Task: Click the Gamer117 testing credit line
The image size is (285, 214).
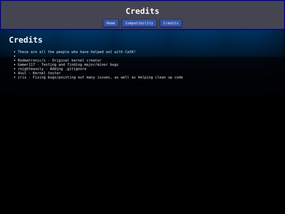Action: (x=68, y=64)
